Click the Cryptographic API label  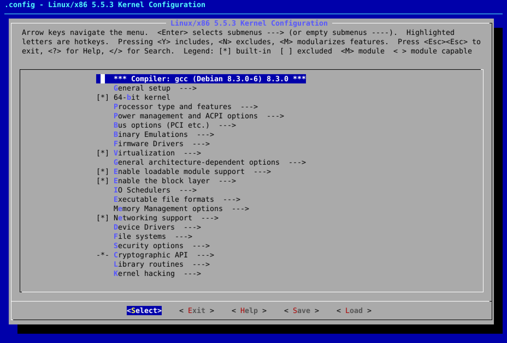(151, 255)
